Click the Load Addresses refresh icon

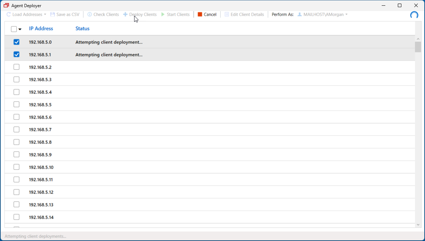coord(9,14)
